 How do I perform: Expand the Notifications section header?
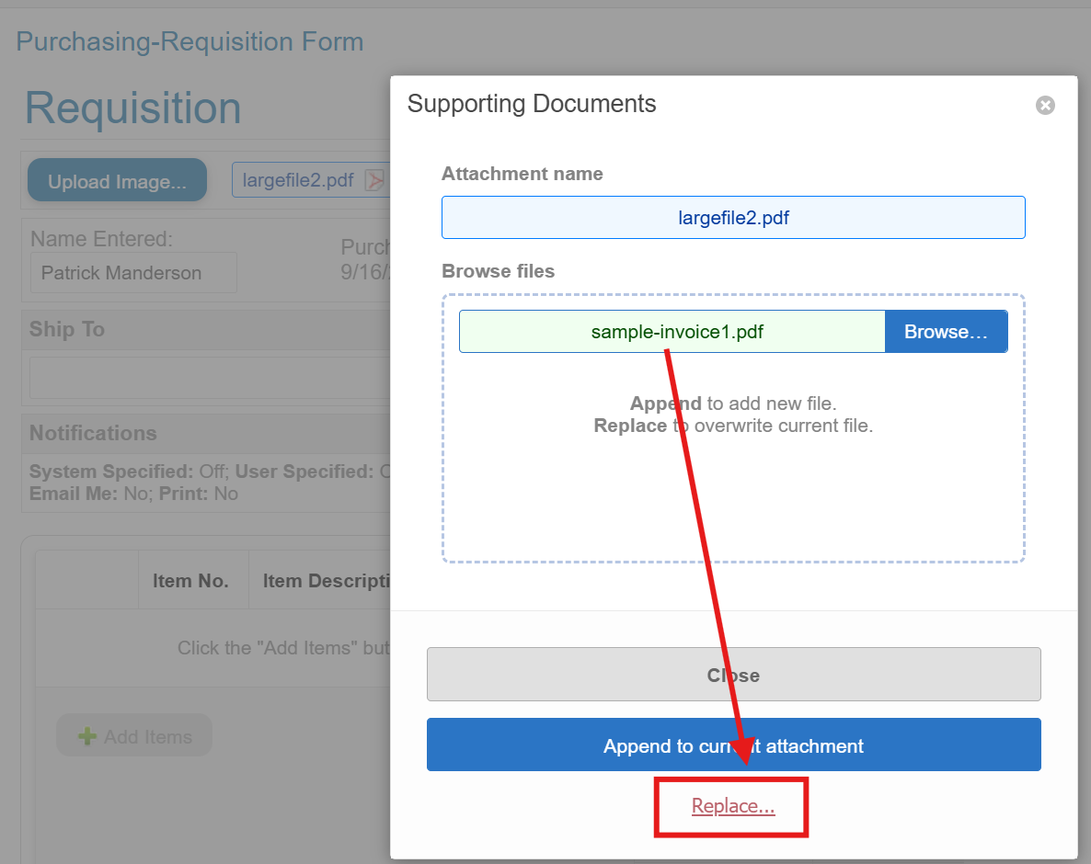pyautogui.click(x=94, y=433)
